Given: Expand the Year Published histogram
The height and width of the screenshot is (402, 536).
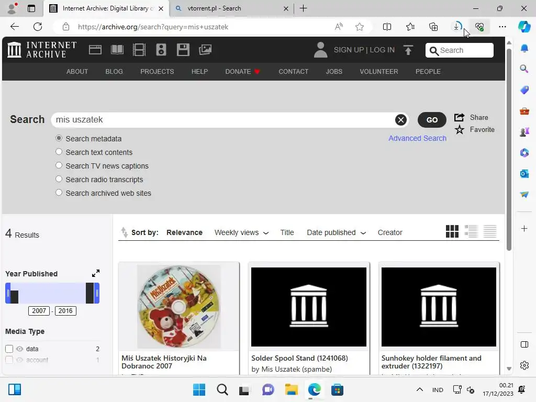Looking at the screenshot, I should coord(96,273).
